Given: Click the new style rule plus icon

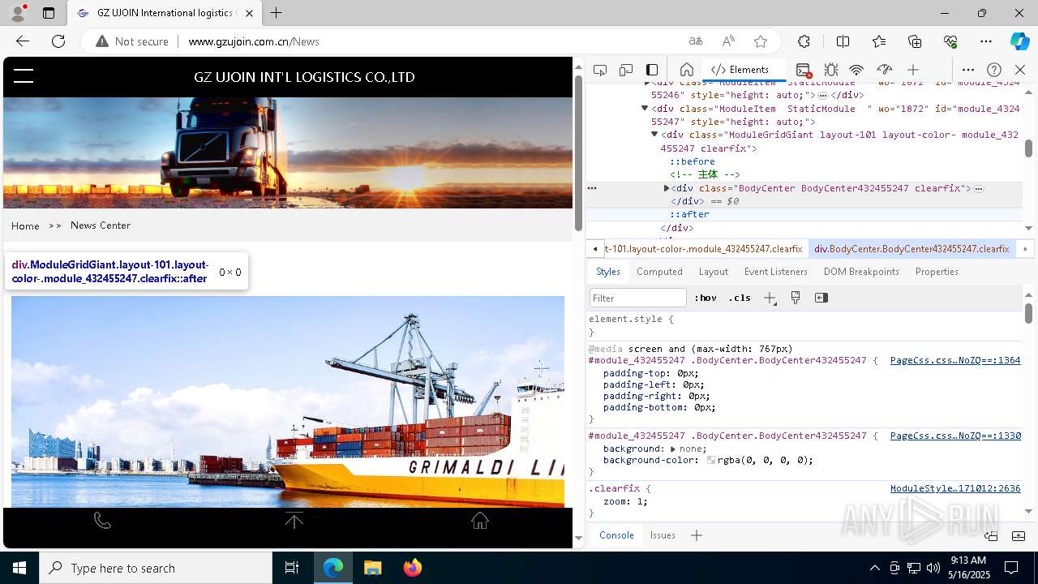Looking at the screenshot, I should pyautogui.click(x=770, y=298).
